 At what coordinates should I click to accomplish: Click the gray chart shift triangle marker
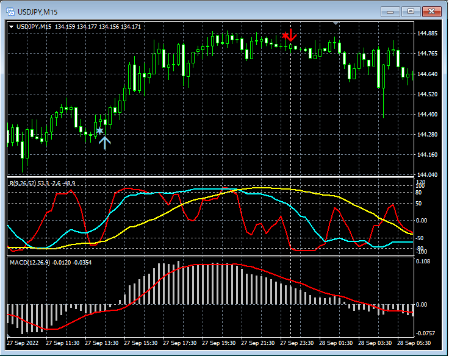pyautogui.click(x=335, y=23)
